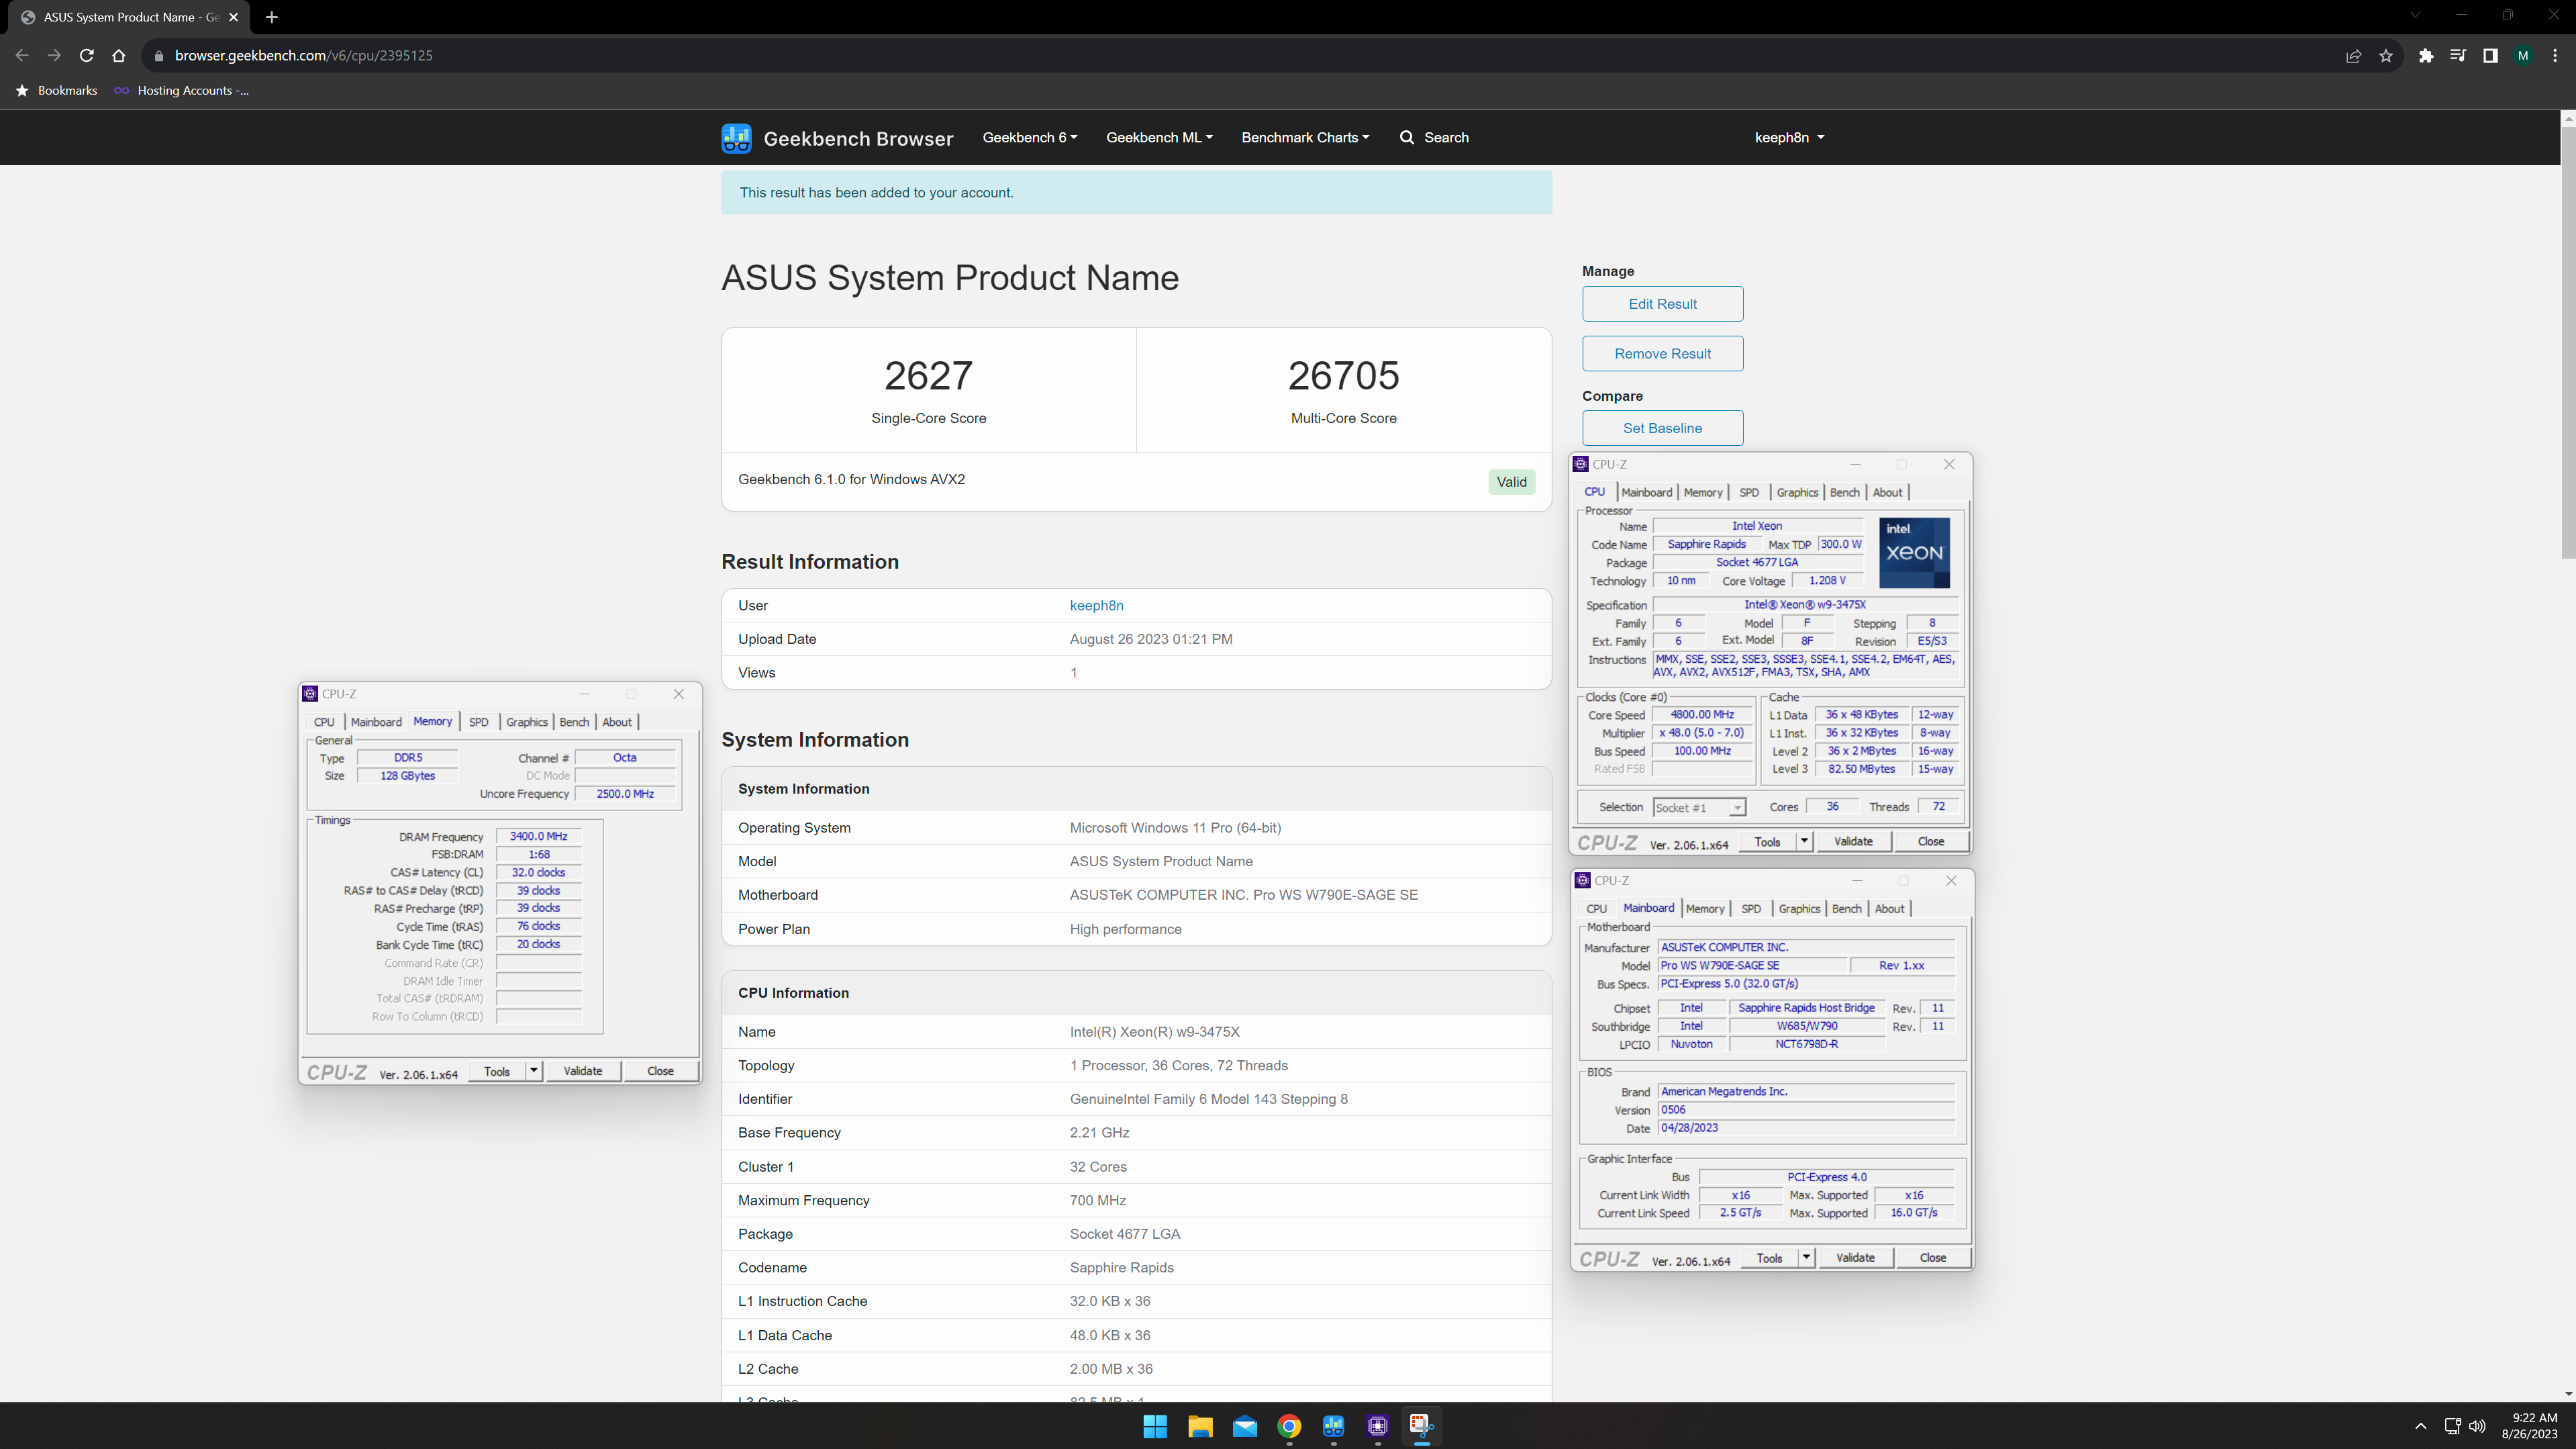Go to the browser home page
Image resolution: width=2576 pixels, height=1449 pixels.
(119, 55)
